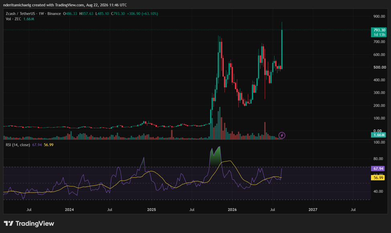Click 200.00 on the price axis
The height and width of the screenshot is (233, 391).
[379, 105]
